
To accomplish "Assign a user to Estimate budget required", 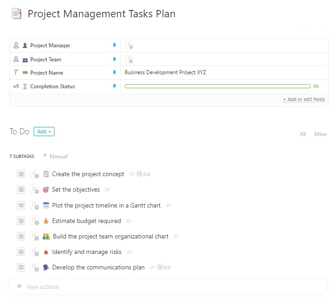I will [x=34, y=221].
